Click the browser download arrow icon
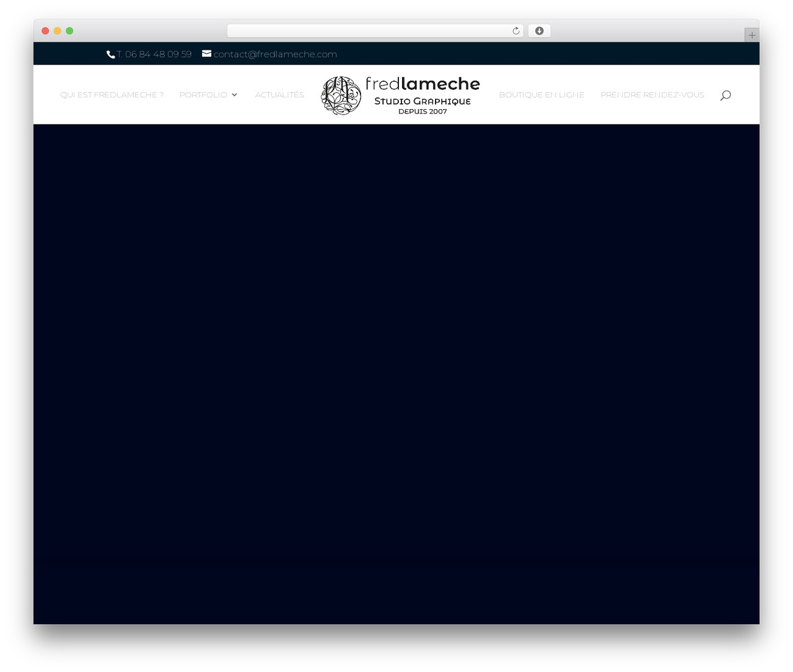This screenshot has width=793, height=672. pos(539,31)
